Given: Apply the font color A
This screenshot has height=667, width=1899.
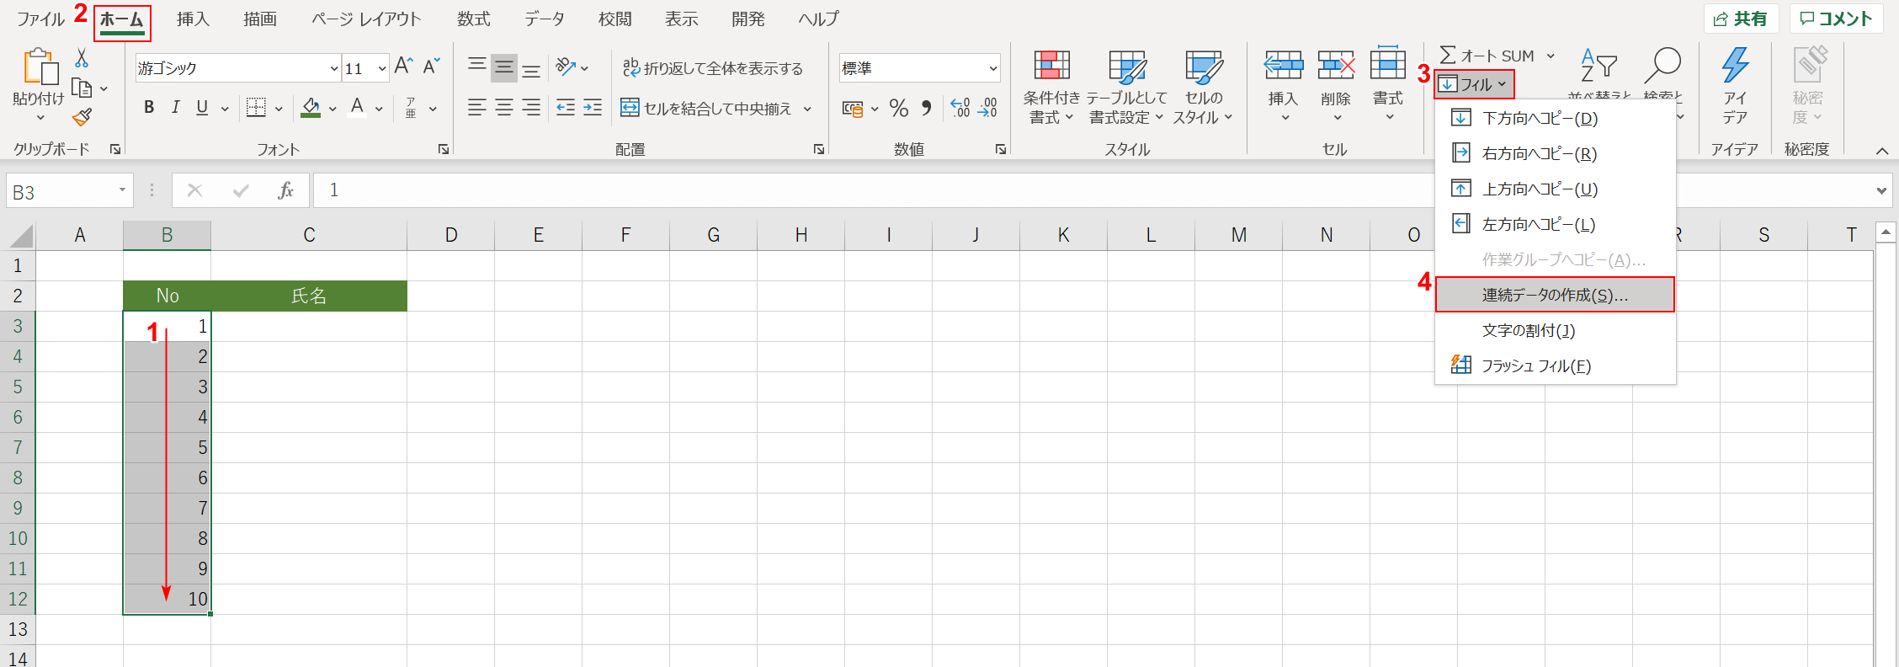Looking at the screenshot, I should 358,107.
